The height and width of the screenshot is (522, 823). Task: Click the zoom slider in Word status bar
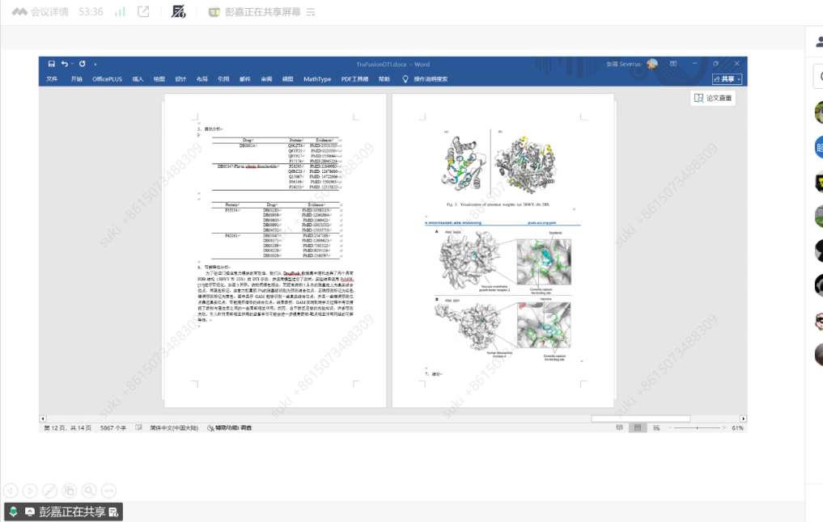pos(698,427)
